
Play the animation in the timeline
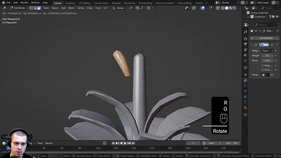tap(125, 143)
